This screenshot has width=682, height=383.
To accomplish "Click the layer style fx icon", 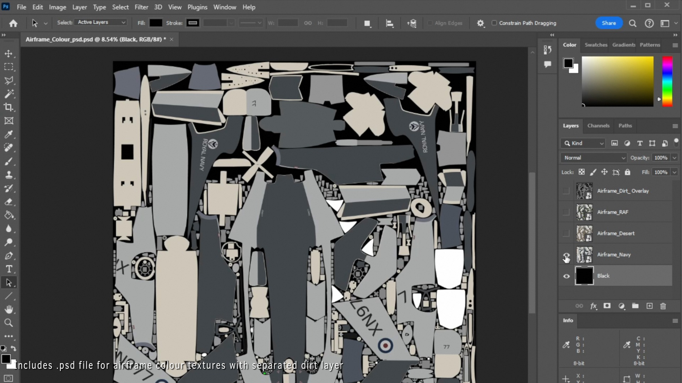I will 593,306.
